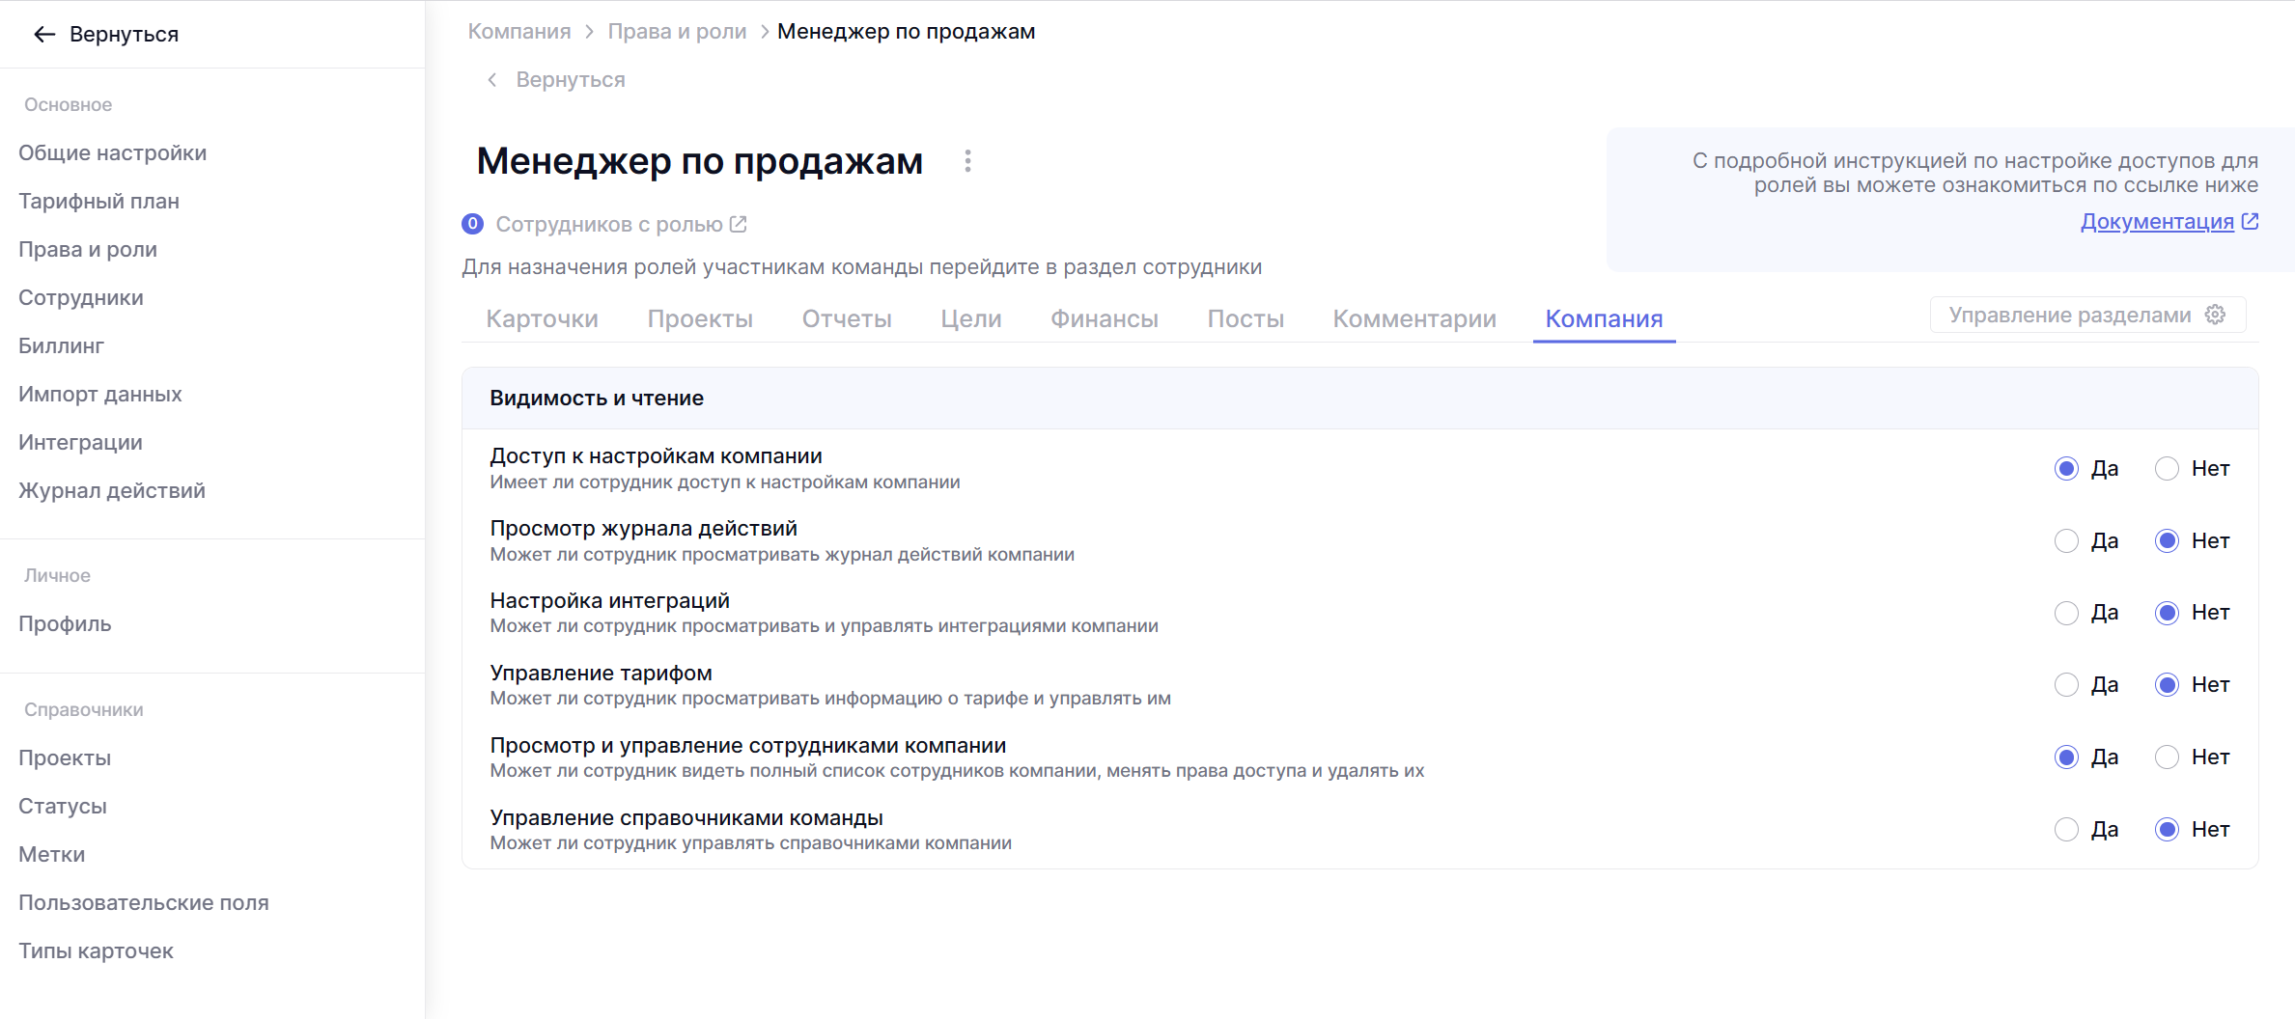Click the Сотрудников с ролью link
Screen dimensions: 2295x1019
click(x=608, y=224)
